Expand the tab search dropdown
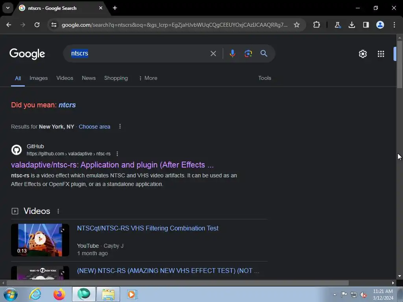Viewport: 403px width, 302px height. (8, 8)
